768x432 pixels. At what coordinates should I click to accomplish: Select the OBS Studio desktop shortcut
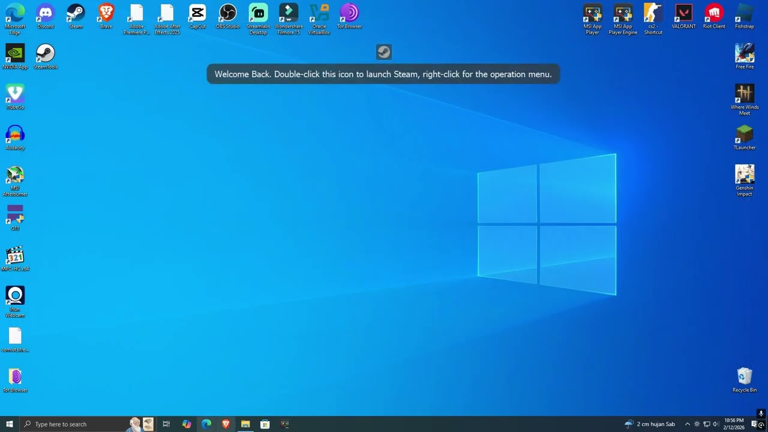pos(228,17)
